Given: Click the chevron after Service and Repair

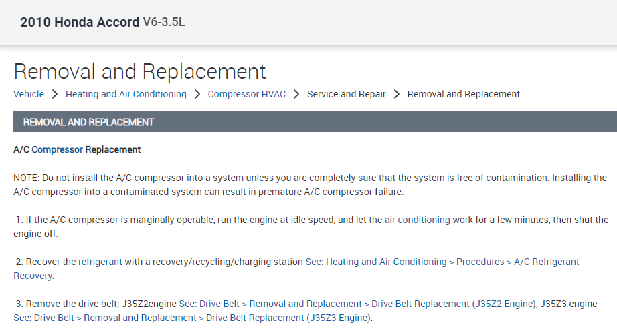Looking at the screenshot, I should click(397, 94).
